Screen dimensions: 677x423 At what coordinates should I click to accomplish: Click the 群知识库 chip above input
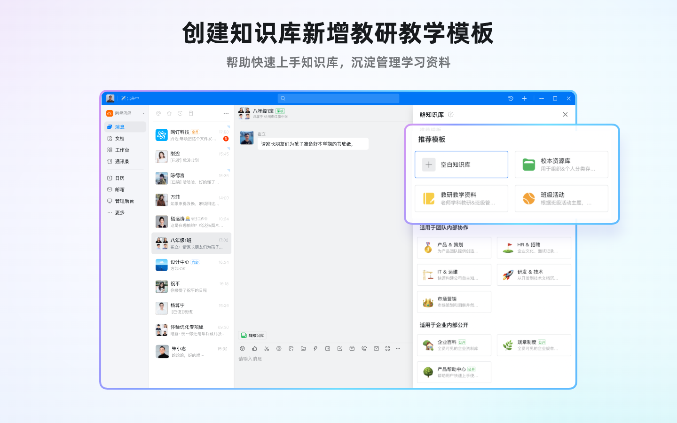pyautogui.click(x=252, y=335)
